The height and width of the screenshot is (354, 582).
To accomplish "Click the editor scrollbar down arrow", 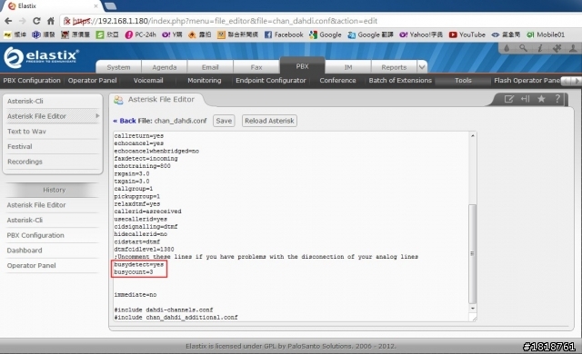I will (473, 308).
